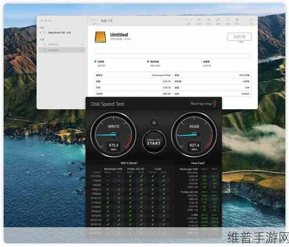Click the How Fast? heading
Viewport: 289px width, 247px height.
tap(198, 163)
